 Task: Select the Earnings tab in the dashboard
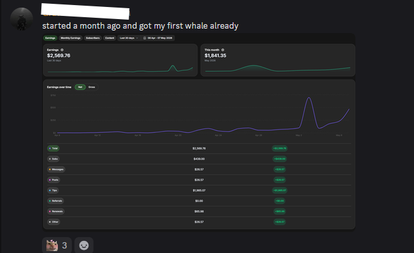coord(50,38)
